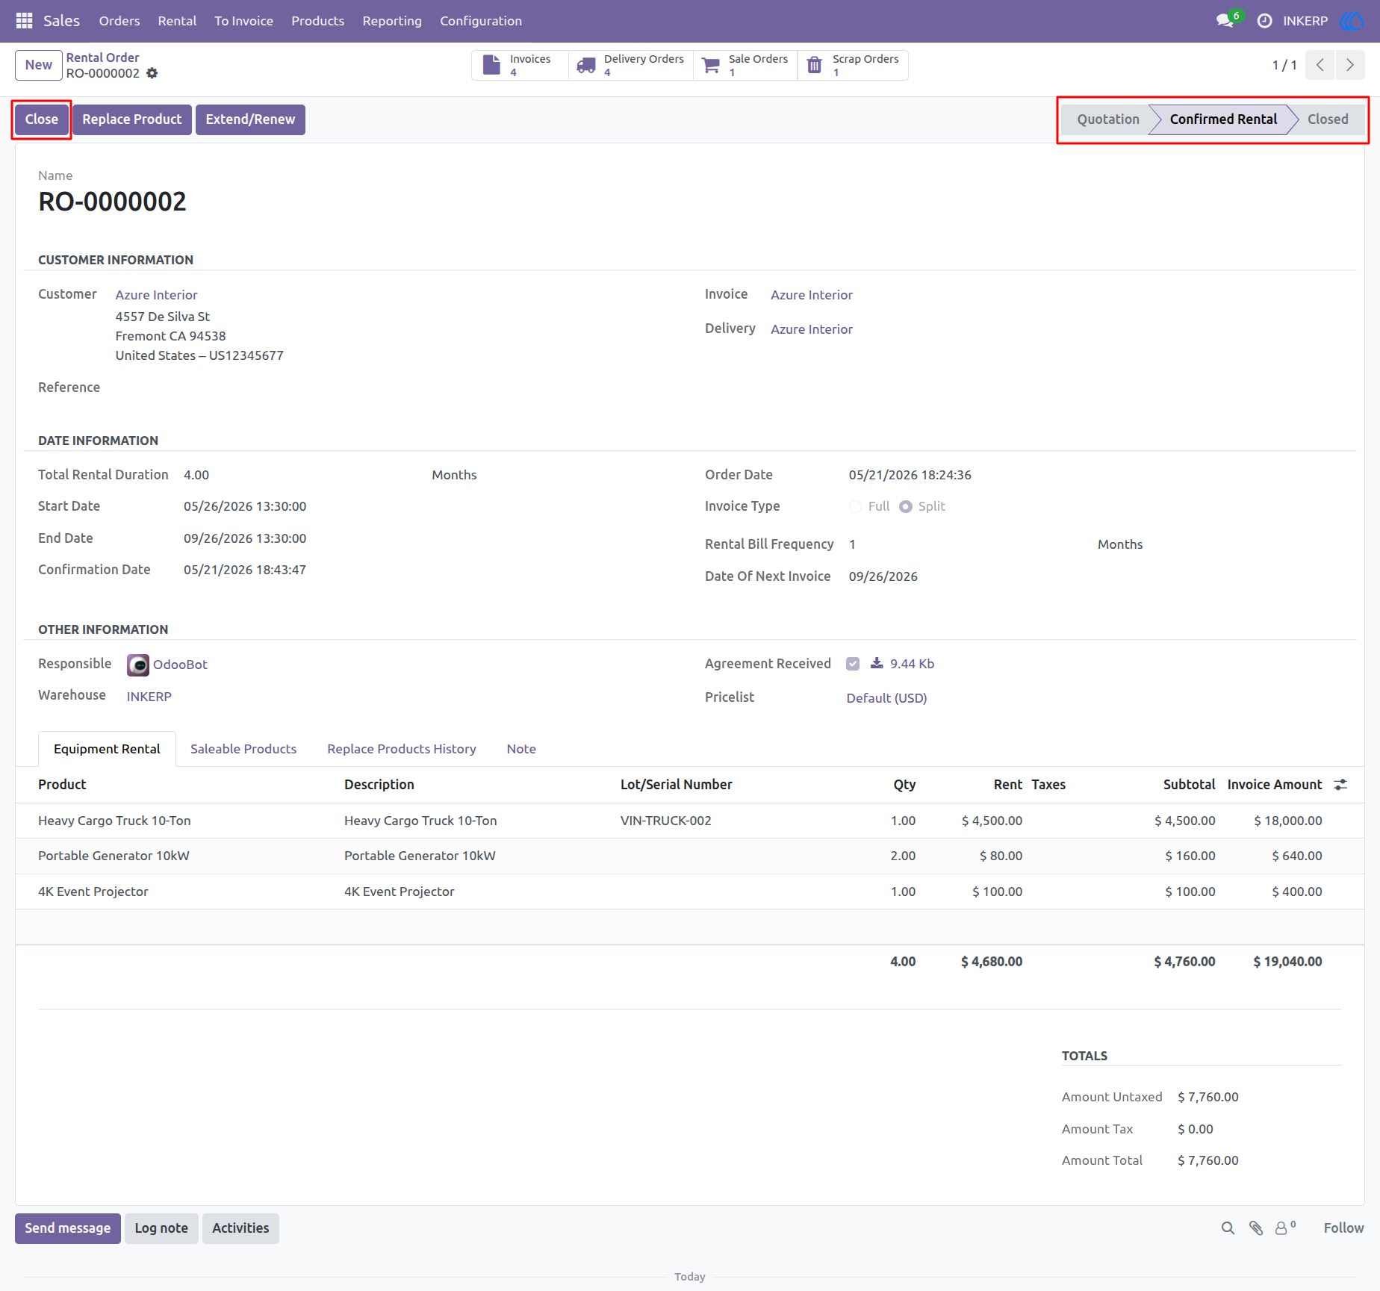The height and width of the screenshot is (1291, 1380).
Task: Open Azure Interior customer link
Action: click(156, 295)
